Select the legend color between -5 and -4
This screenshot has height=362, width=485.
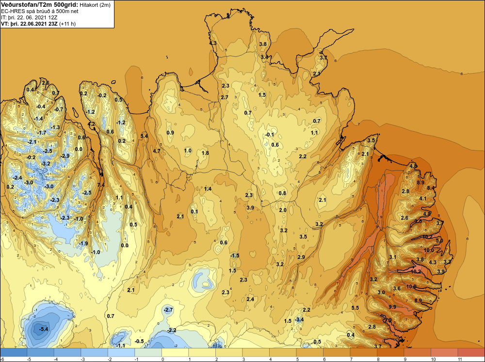point(41,352)
